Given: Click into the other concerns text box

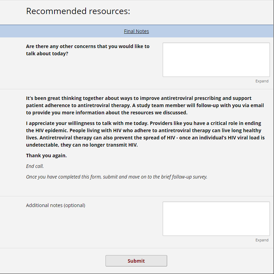Looking at the screenshot, I should (216, 59).
